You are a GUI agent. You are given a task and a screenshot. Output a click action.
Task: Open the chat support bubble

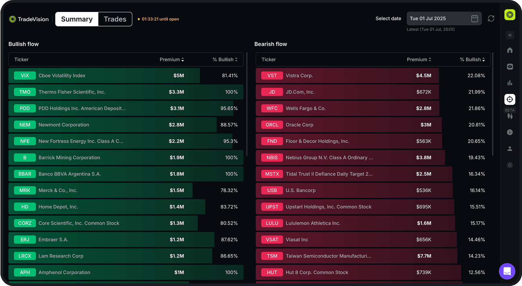pos(507,271)
